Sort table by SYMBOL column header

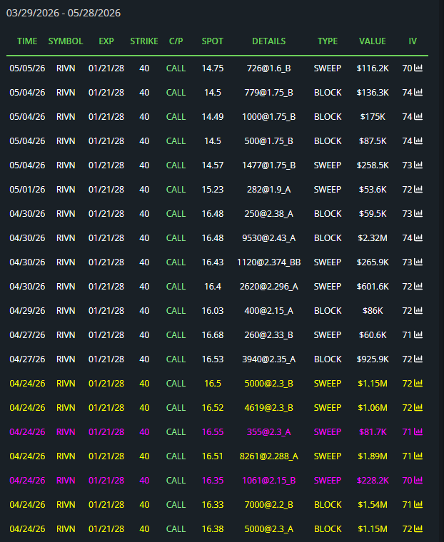point(66,41)
